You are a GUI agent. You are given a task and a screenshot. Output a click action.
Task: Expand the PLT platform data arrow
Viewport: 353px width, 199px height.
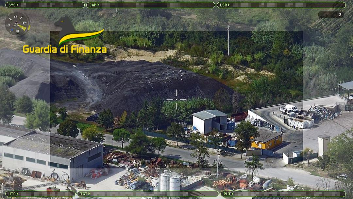point(232,194)
